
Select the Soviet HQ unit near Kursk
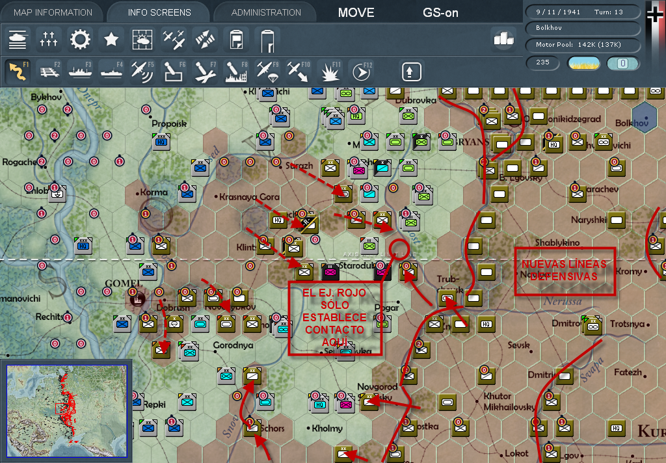(616, 428)
